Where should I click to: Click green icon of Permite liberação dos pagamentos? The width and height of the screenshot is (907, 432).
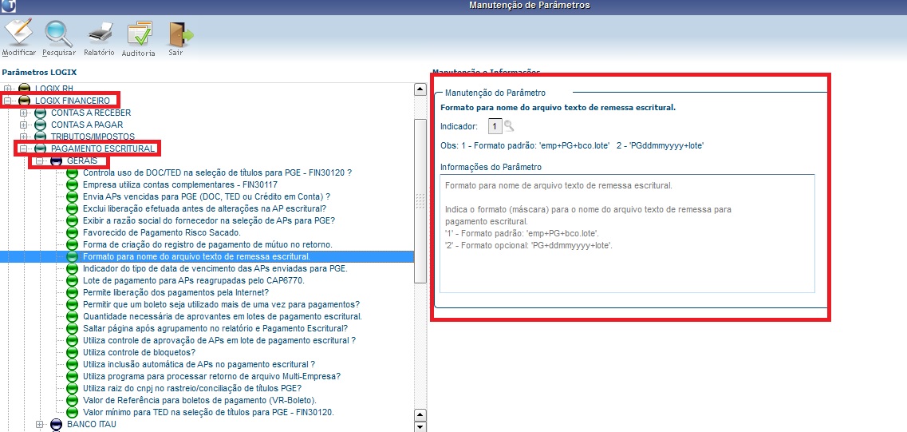pyautogui.click(x=72, y=292)
